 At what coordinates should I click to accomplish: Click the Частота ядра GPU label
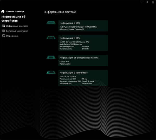tap(67, 47)
